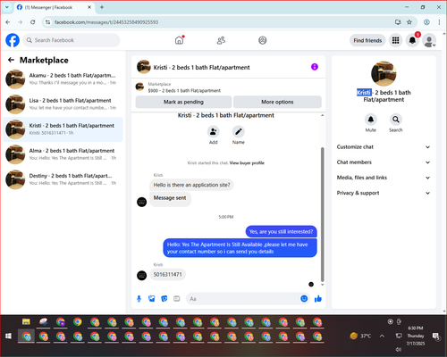Click the voice clip microphone icon
Image resolution: width=447 pixels, height=357 pixels.
(139, 299)
